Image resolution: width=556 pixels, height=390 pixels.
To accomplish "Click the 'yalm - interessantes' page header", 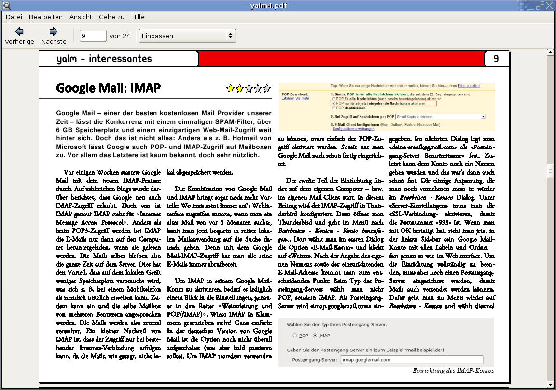I will (104, 59).
